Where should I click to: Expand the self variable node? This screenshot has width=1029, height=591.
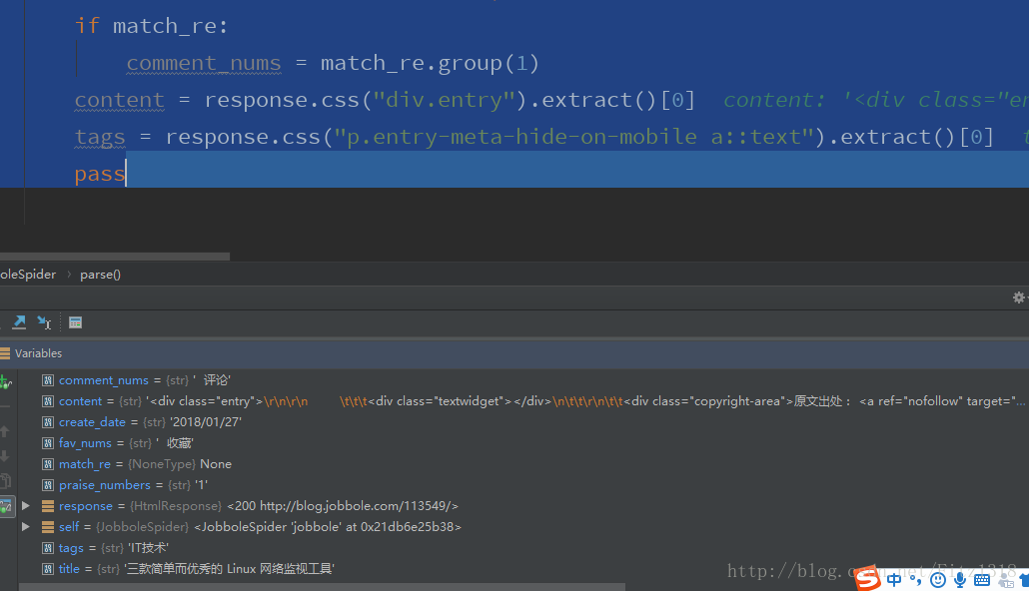(x=26, y=527)
